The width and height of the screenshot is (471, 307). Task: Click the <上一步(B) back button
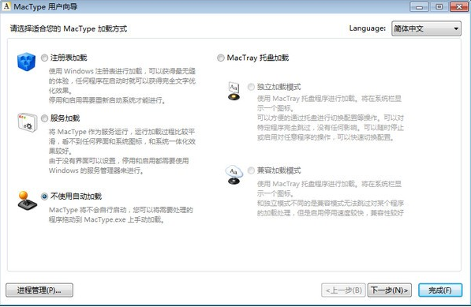pyautogui.click(x=343, y=290)
